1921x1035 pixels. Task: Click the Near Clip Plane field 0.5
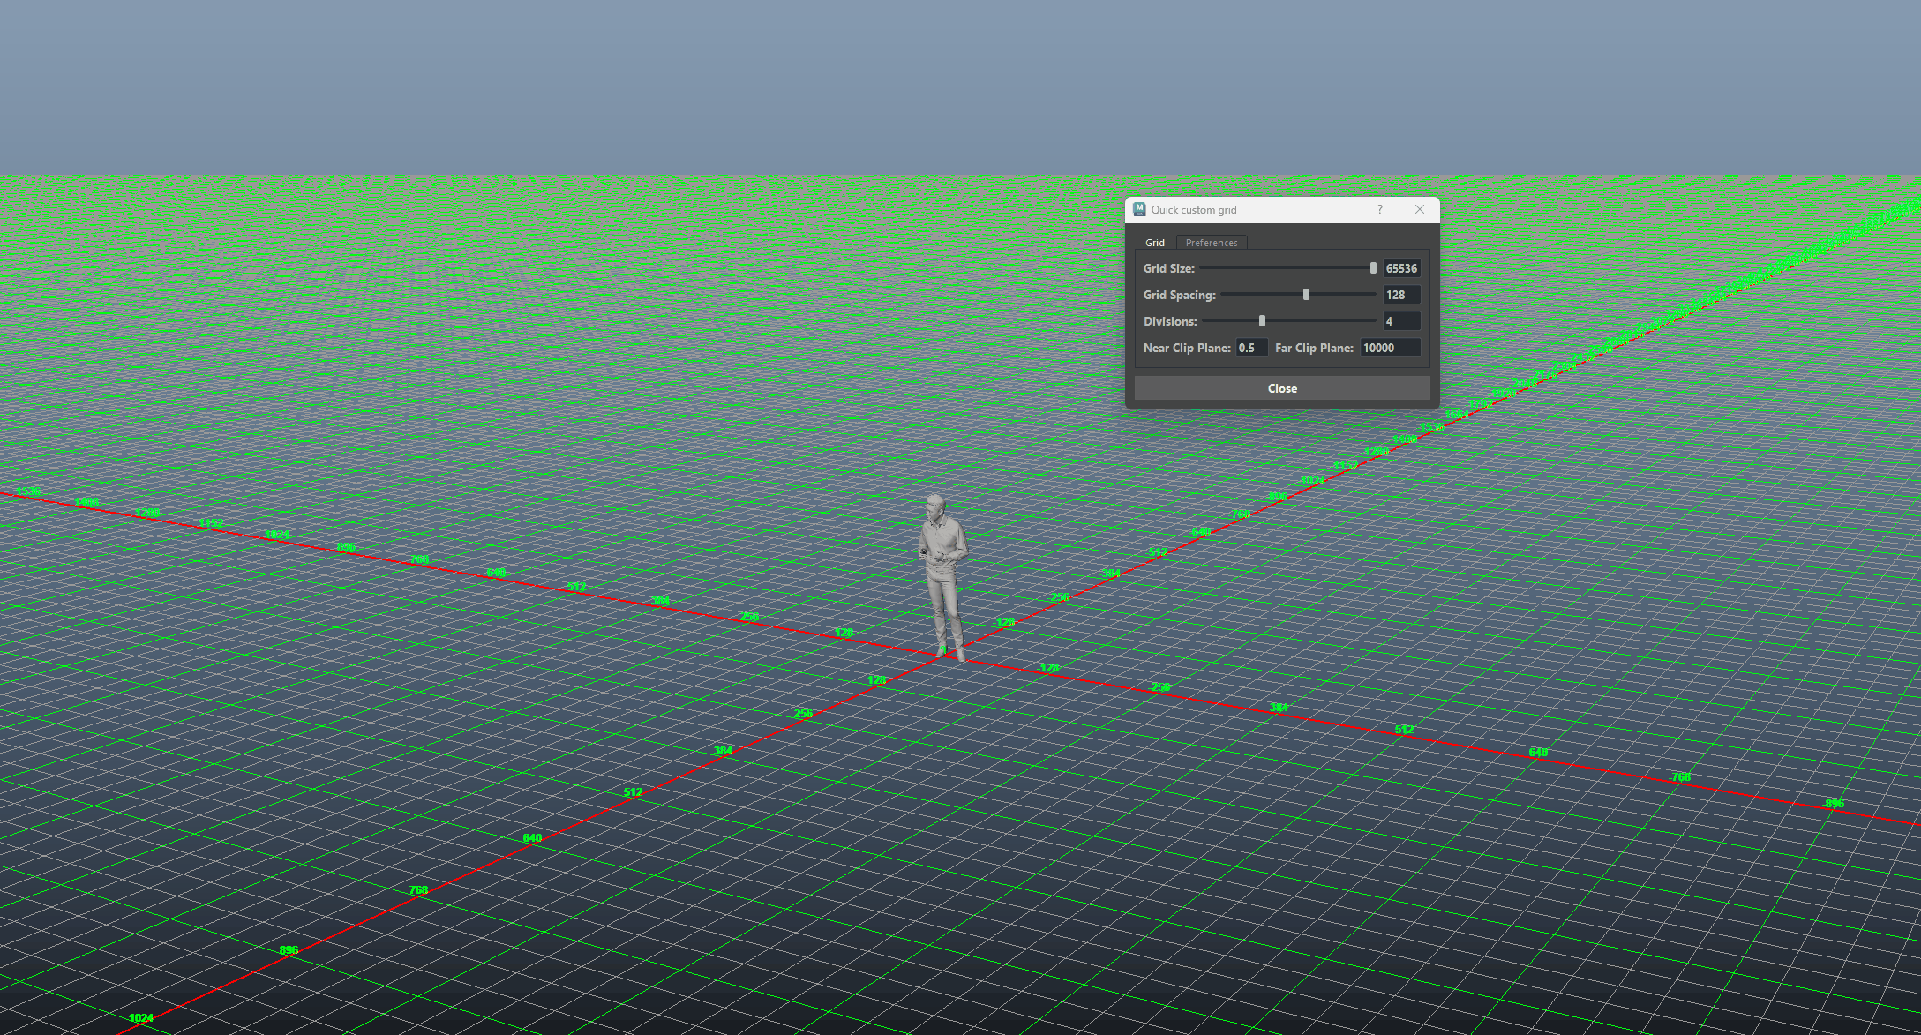[1251, 348]
